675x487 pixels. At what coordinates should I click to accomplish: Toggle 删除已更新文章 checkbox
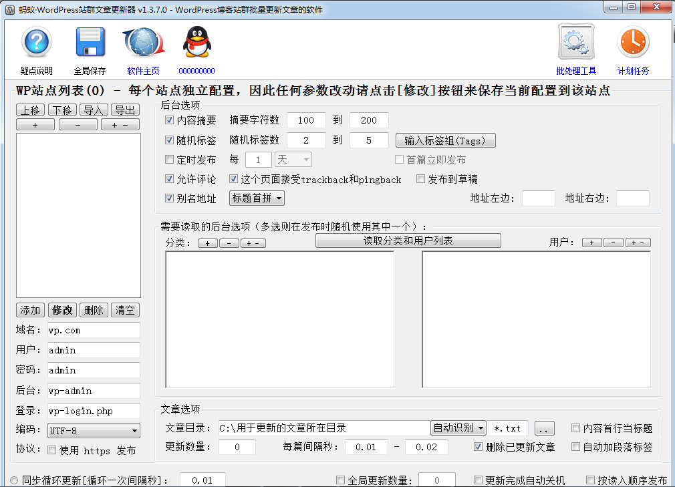click(x=478, y=446)
